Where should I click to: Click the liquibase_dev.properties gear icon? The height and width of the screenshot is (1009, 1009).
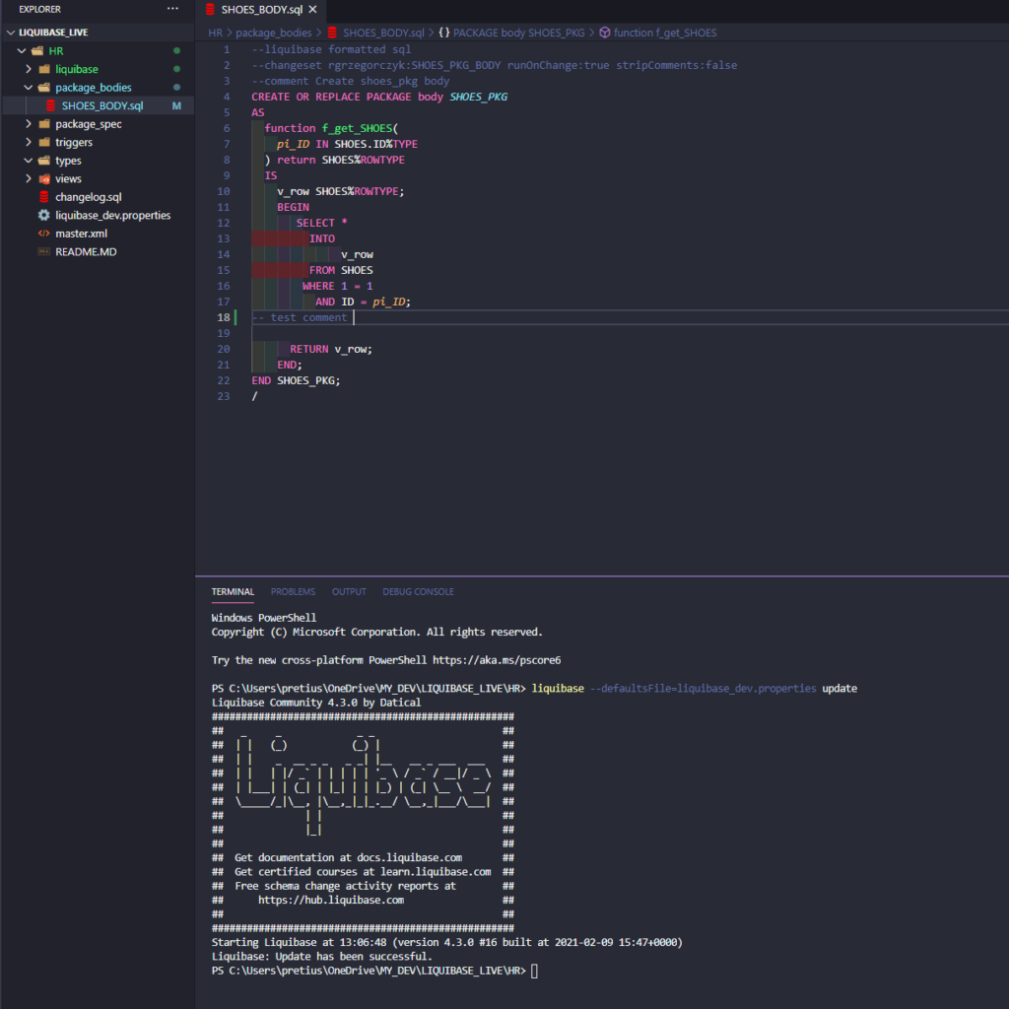pos(44,215)
